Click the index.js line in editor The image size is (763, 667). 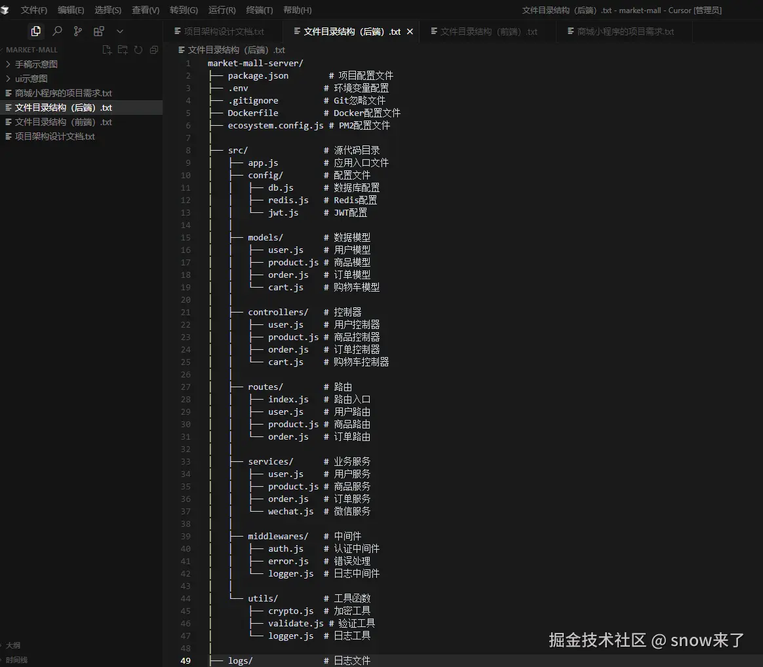[x=289, y=400]
